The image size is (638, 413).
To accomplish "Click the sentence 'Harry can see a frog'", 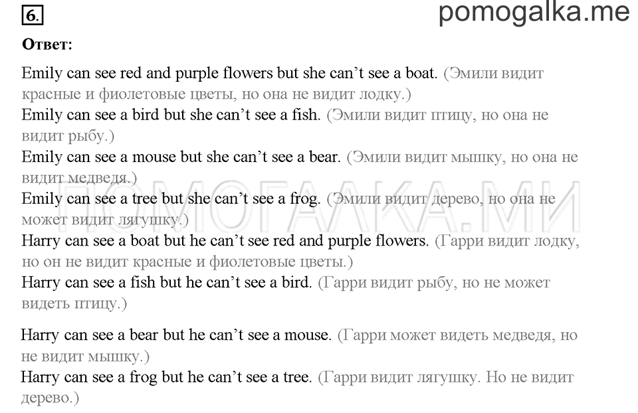I will pyautogui.click(x=166, y=377).
